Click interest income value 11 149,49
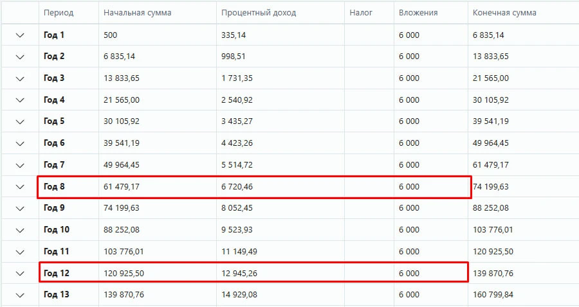Screen dimensions: 579x307 (x=239, y=251)
